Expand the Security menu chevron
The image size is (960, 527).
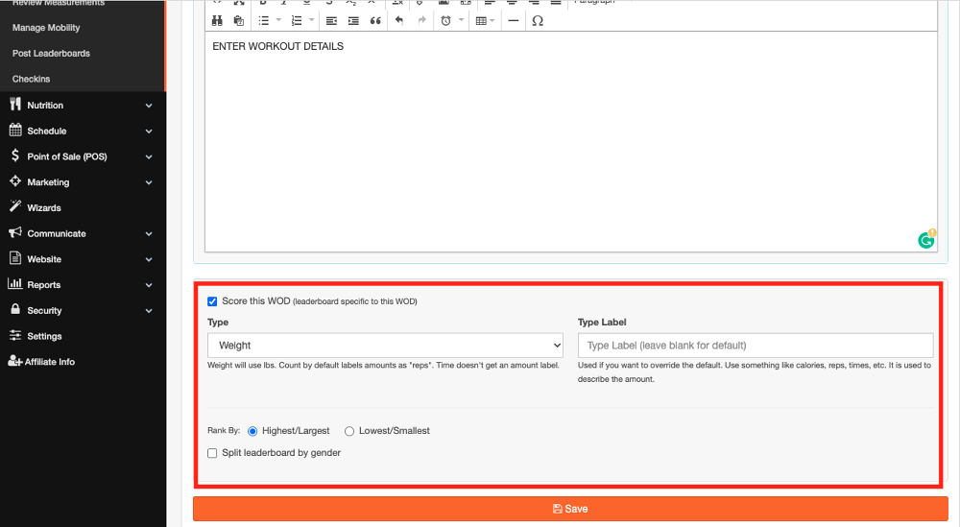tap(149, 312)
